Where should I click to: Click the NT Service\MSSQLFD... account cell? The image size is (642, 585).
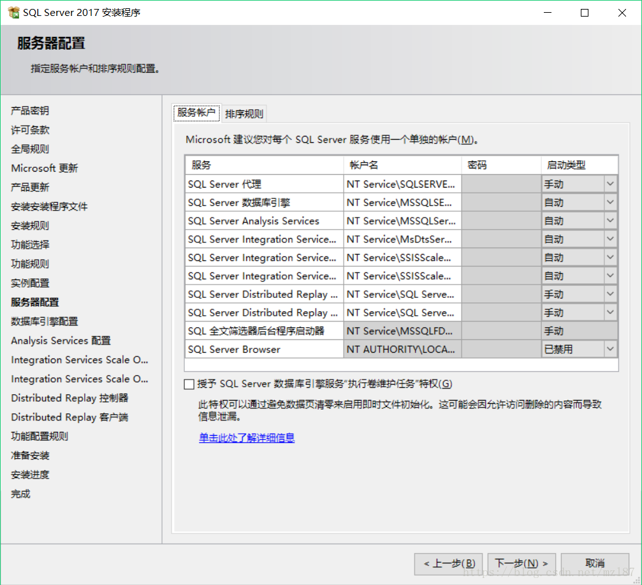pyautogui.click(x=402, y=330)
